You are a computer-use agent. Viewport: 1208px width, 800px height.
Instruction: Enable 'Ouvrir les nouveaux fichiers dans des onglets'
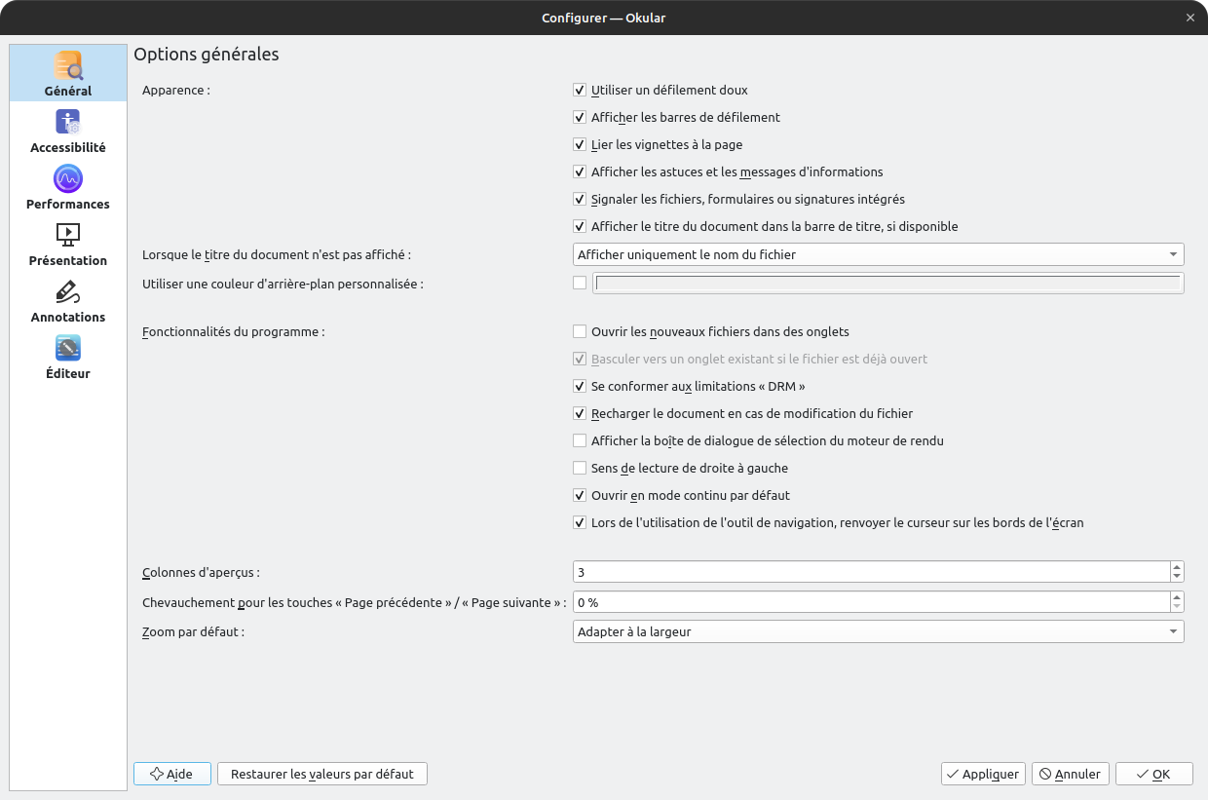[580, 332]
